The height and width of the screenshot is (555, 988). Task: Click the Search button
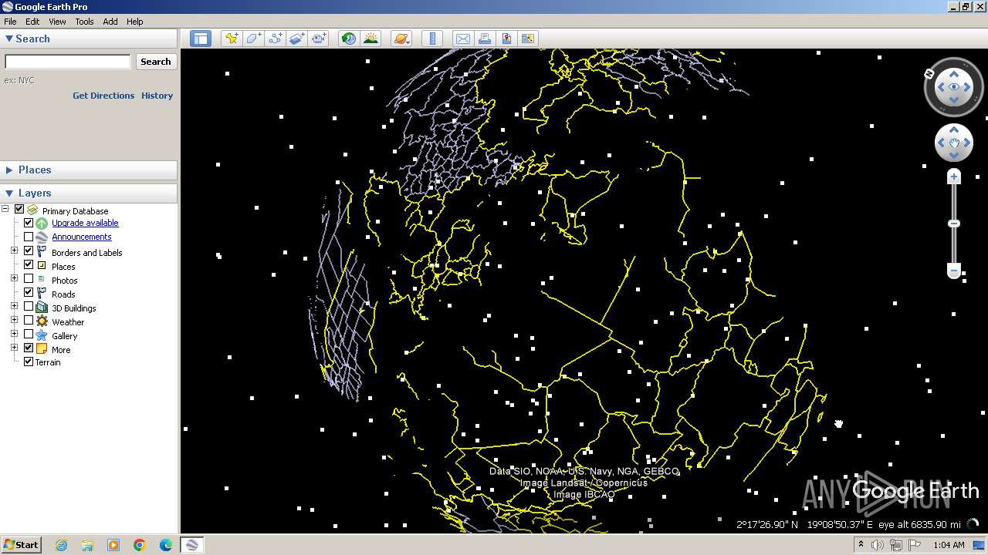(x=156, y=62)
